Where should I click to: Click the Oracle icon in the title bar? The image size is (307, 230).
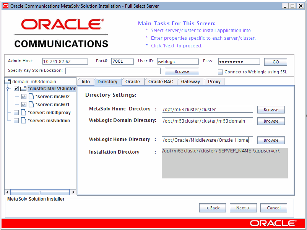6,6
